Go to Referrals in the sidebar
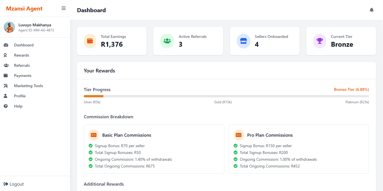 (22, 65)
